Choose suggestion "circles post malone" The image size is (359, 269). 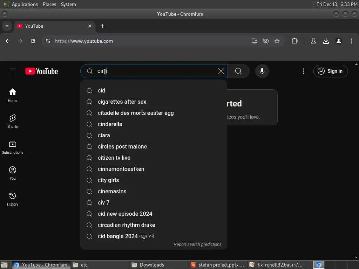[154, 146]
